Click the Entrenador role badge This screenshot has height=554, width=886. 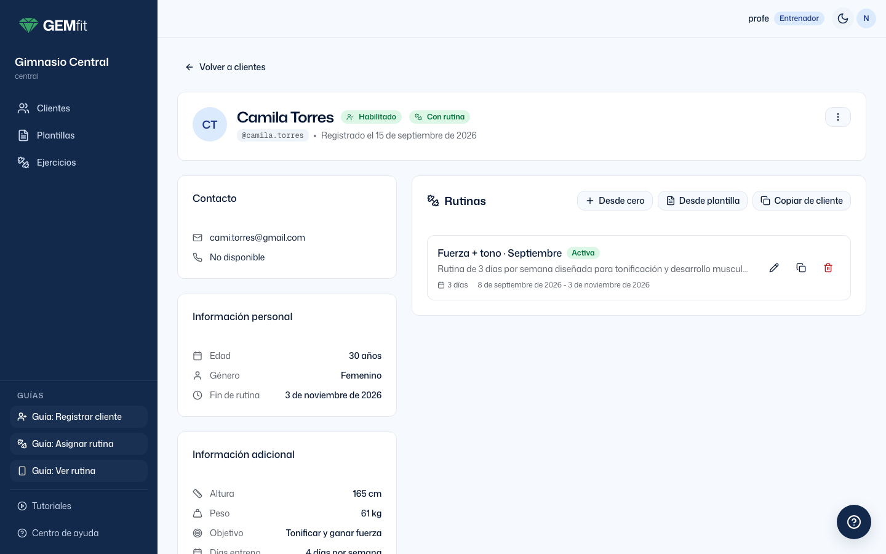pos(799,18)
